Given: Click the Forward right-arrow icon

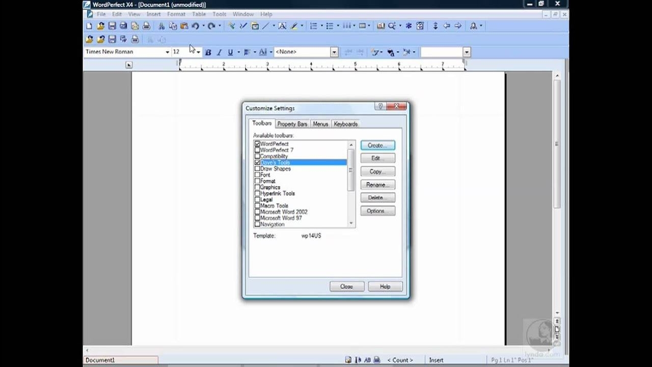Looking at the screenshot, I should pyautogui.click(x=458, y=26).
